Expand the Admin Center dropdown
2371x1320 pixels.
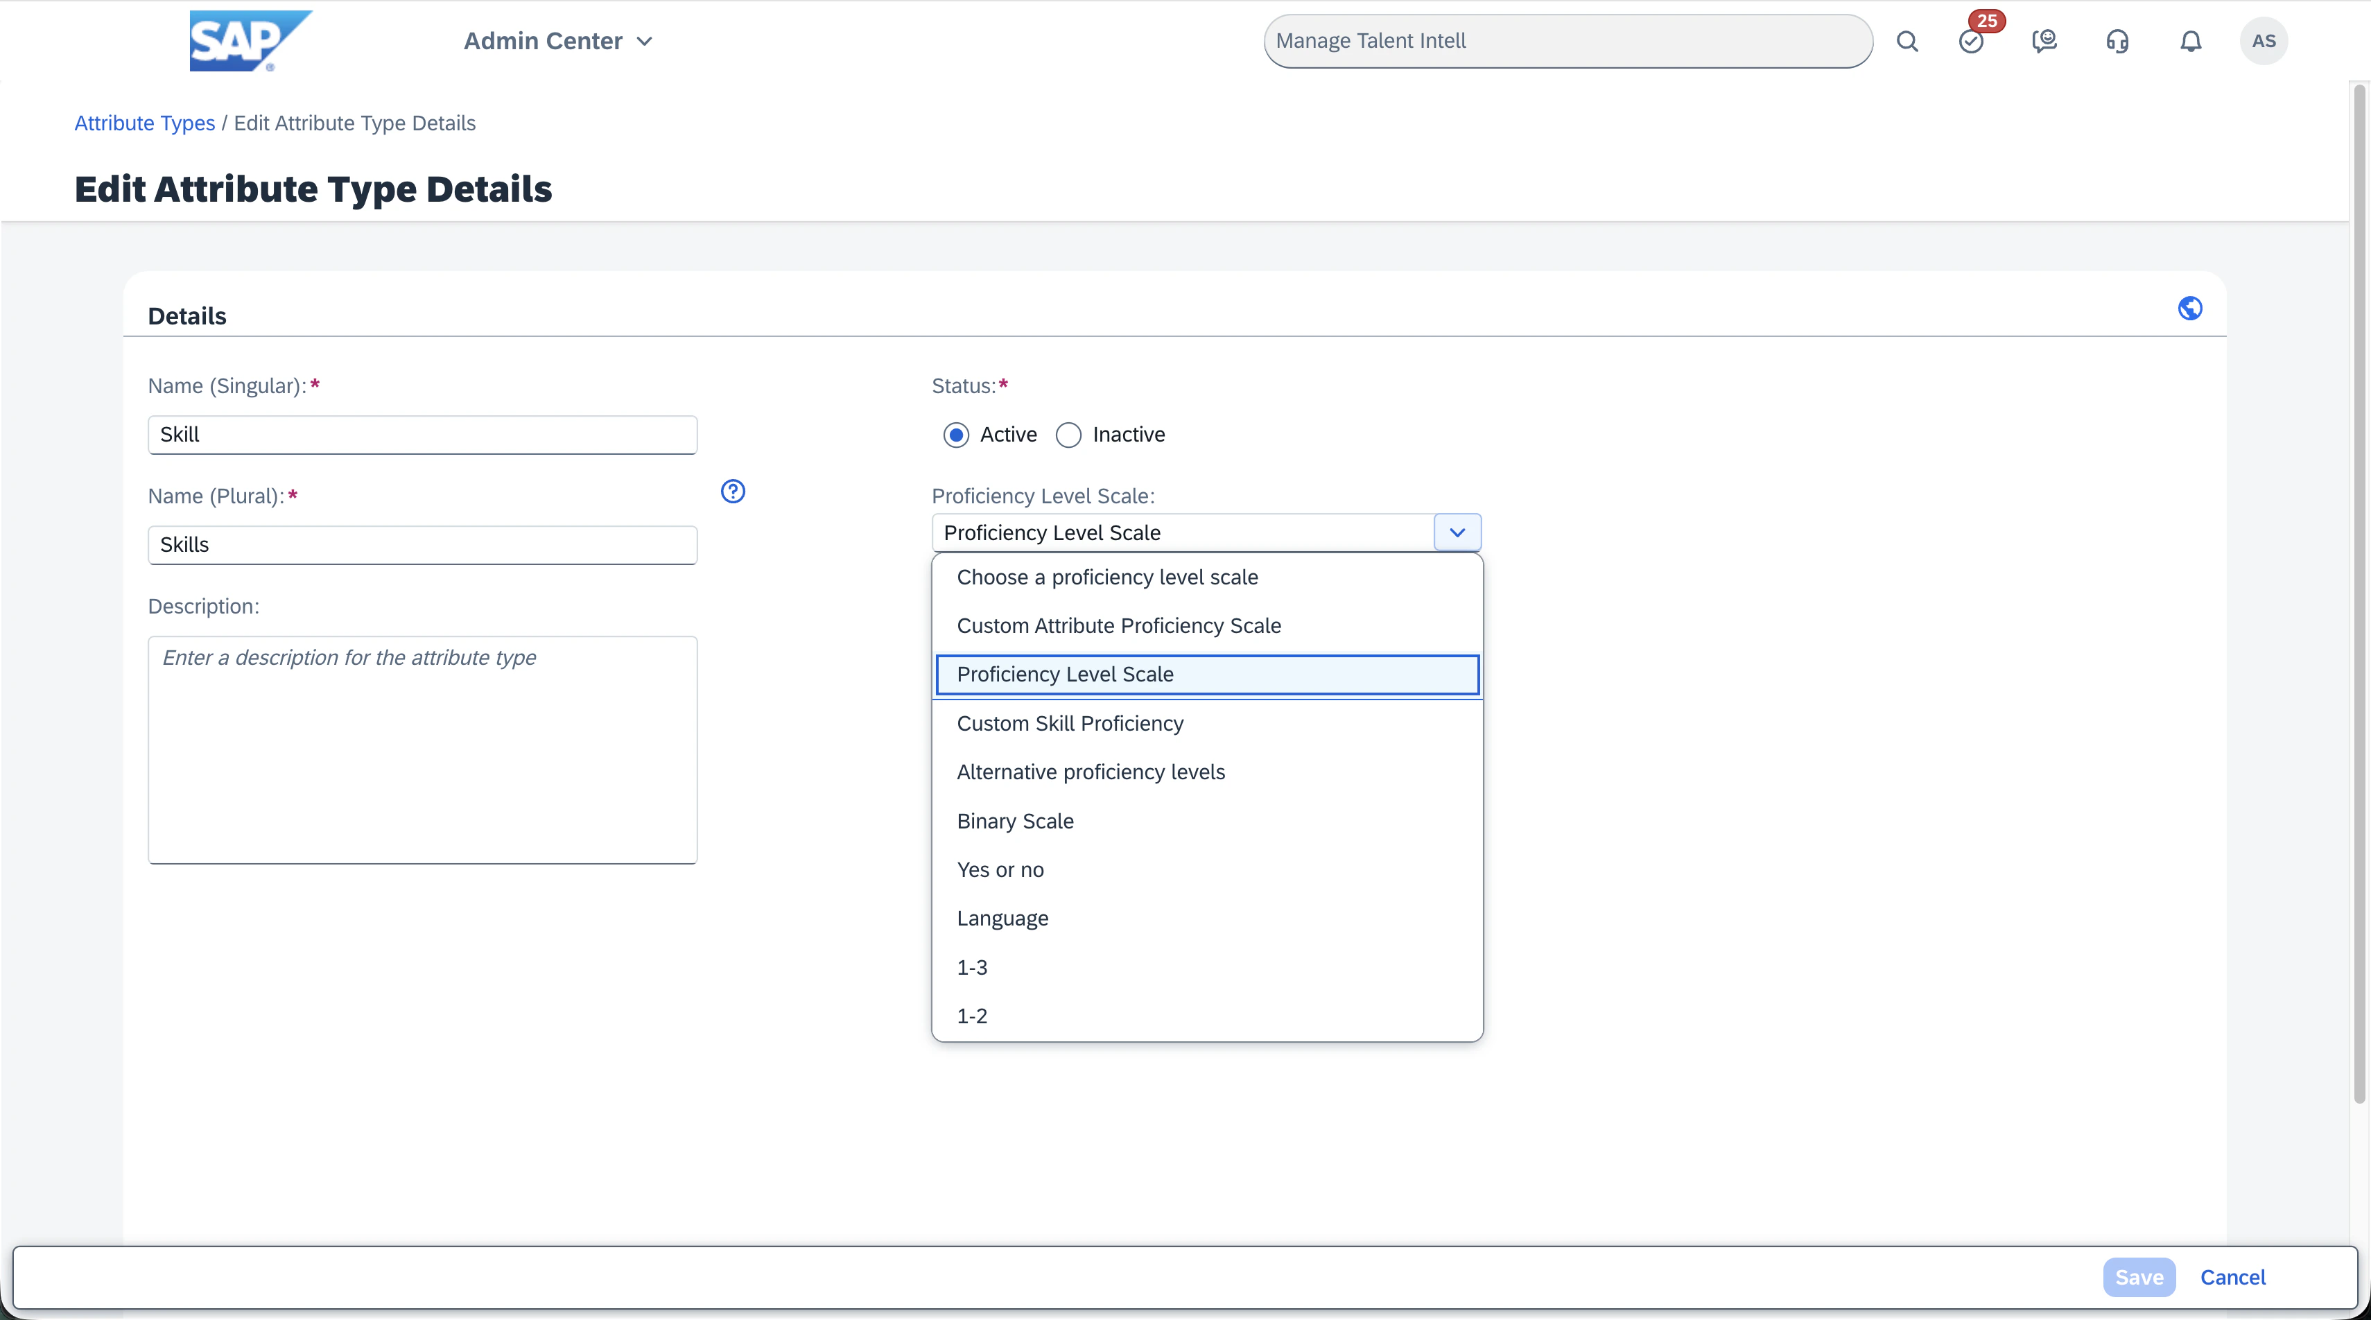point(559,42)
